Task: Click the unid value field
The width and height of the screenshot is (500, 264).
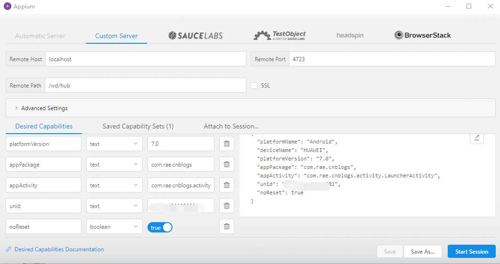Action: [x=181, y=206]
